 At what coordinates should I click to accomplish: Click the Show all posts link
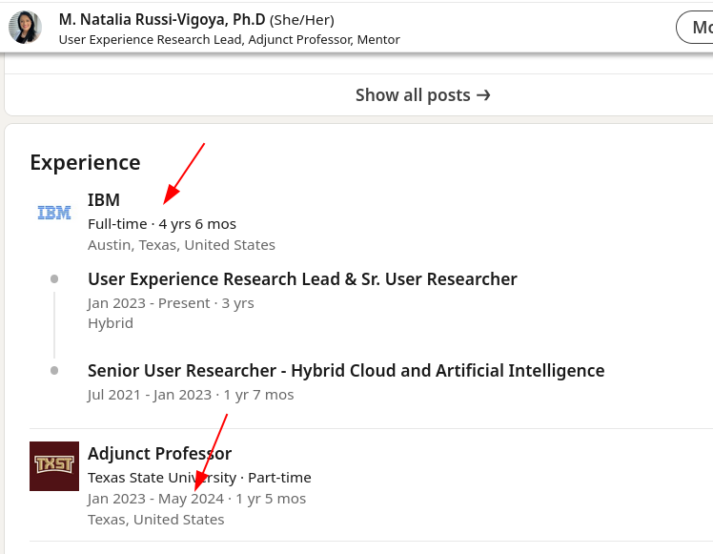[x=413, y=95]
